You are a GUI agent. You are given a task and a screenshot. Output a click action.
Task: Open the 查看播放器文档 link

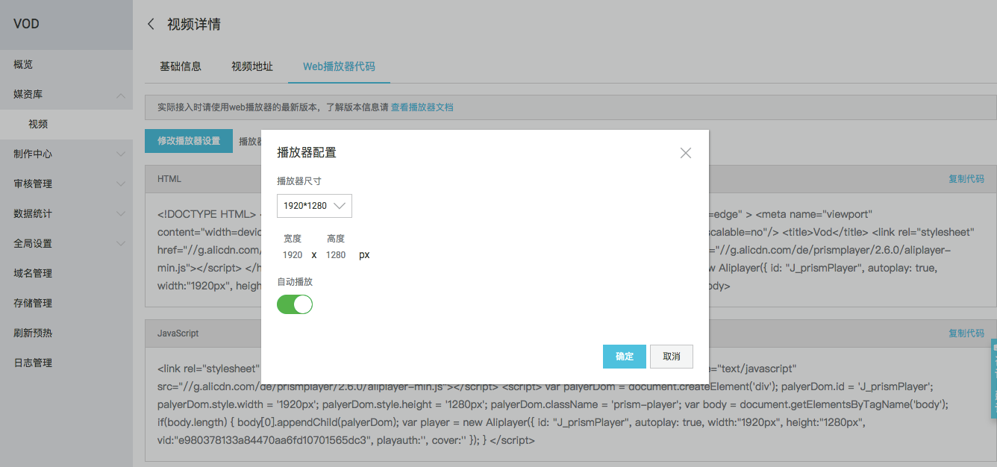pos(422,107)
